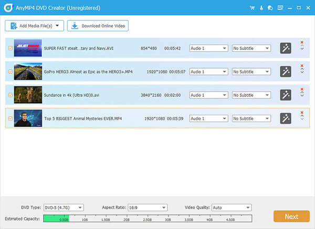Open Audio 1 dropdown for Sundance 4k video
315x229 pixels.
click(208, 95)
